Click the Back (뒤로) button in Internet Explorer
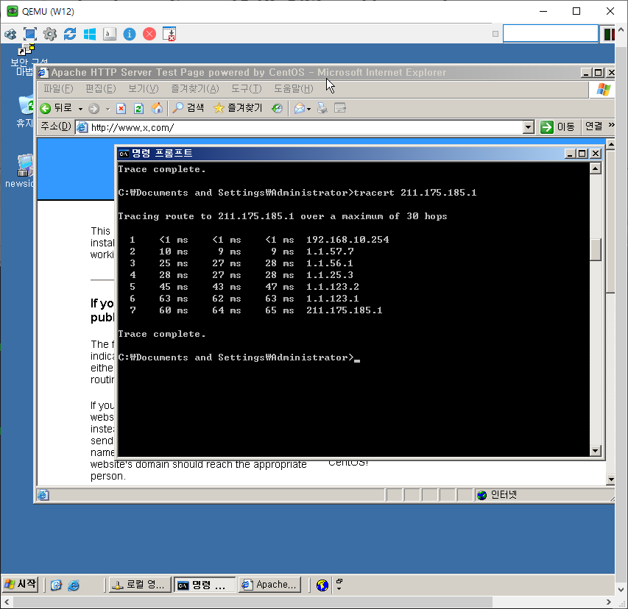This screenshot has width=628, height=609. point(56,108)
